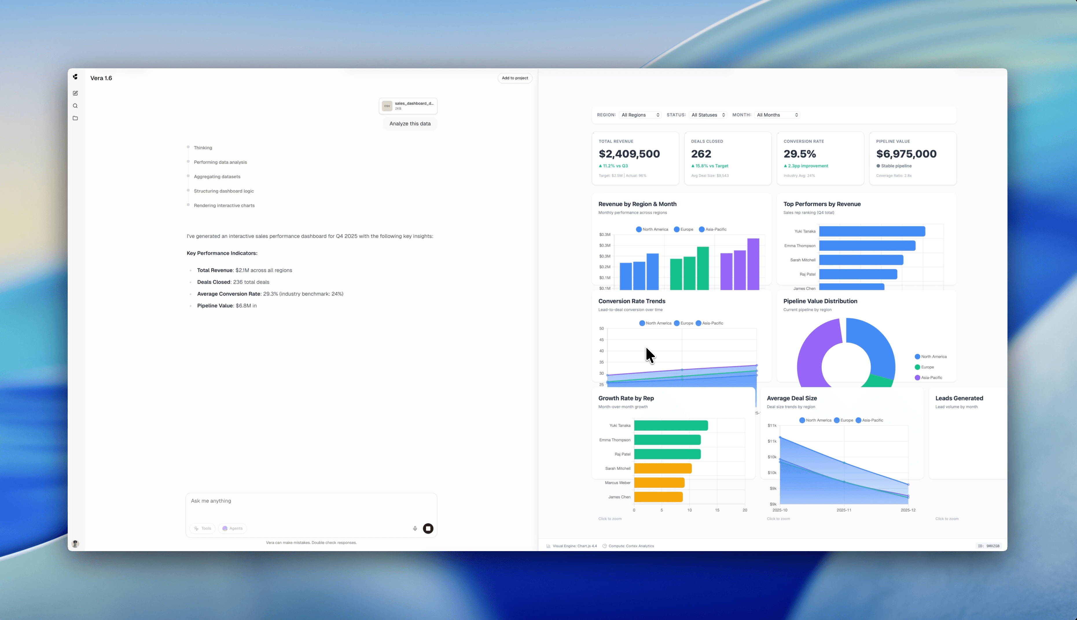
Task: Click the Visual Engine Chart.js status icon
Action: (x=549, y=546)
